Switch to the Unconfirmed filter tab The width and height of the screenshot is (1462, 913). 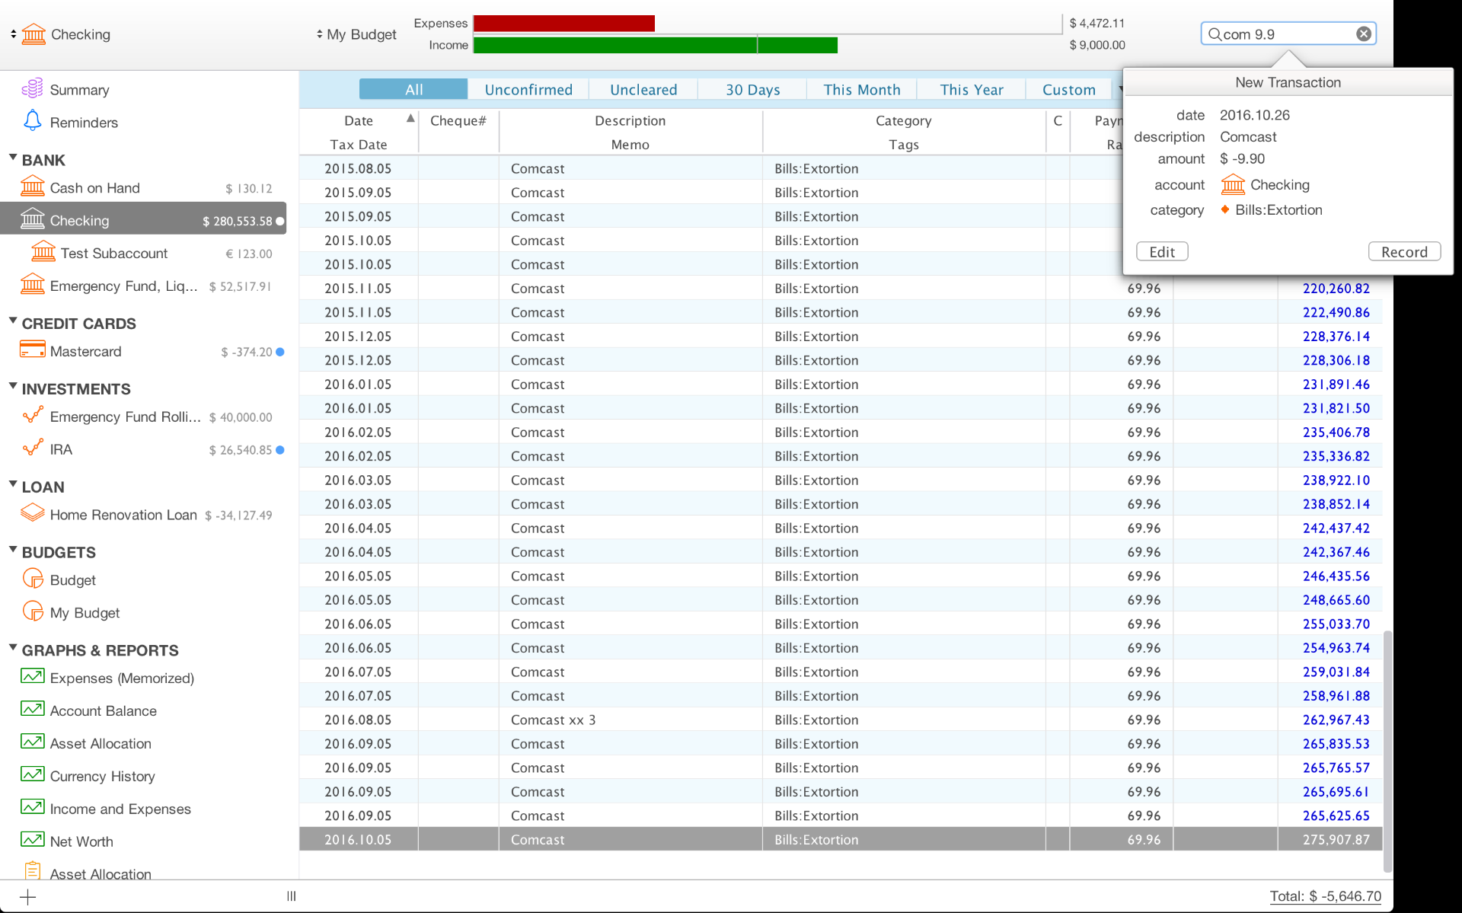point(528,90)
